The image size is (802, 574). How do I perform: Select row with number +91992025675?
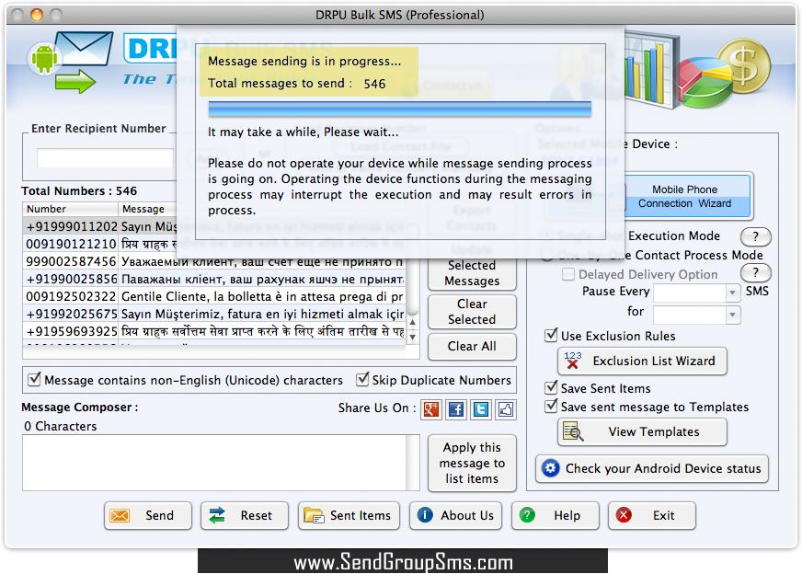[214, 314]
